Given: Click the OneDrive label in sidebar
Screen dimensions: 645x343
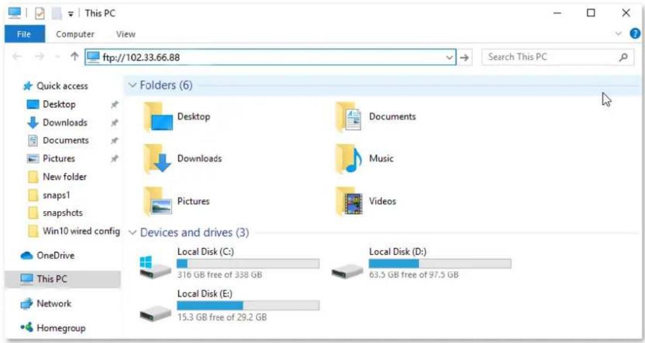Looking at the screenshot, I should [x=56, y=256].
